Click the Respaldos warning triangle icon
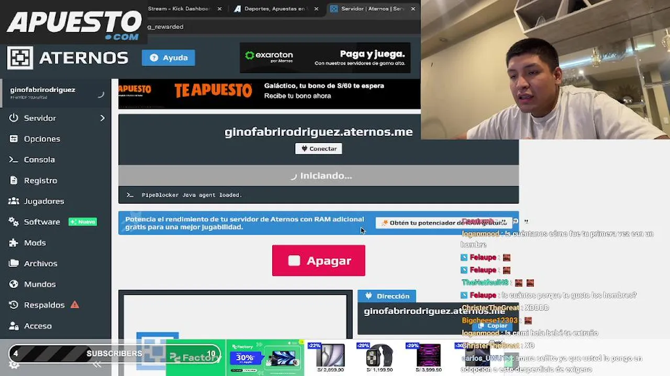Viewport: 670px width, 376px height. (x=74, y=304)
